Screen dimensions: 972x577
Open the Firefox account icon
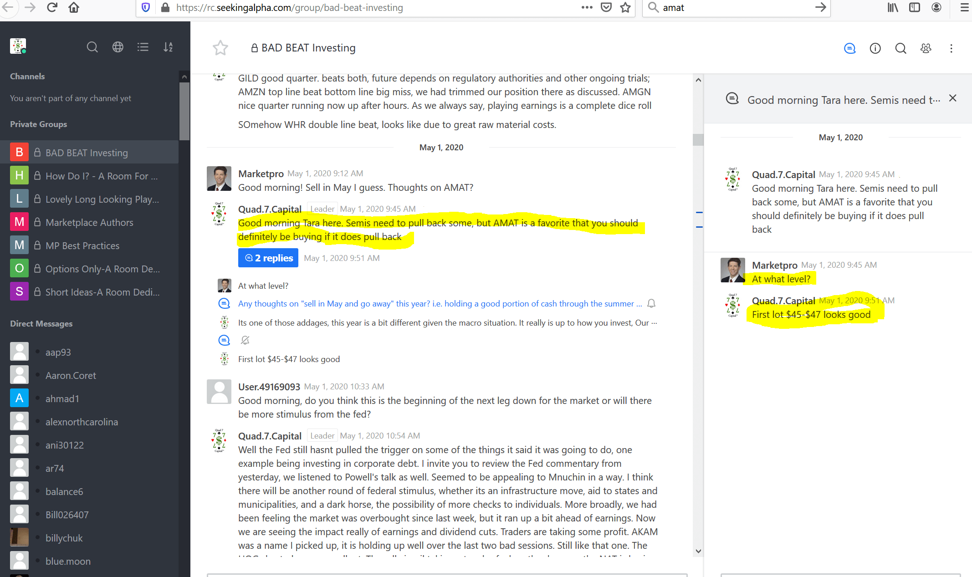936,7
